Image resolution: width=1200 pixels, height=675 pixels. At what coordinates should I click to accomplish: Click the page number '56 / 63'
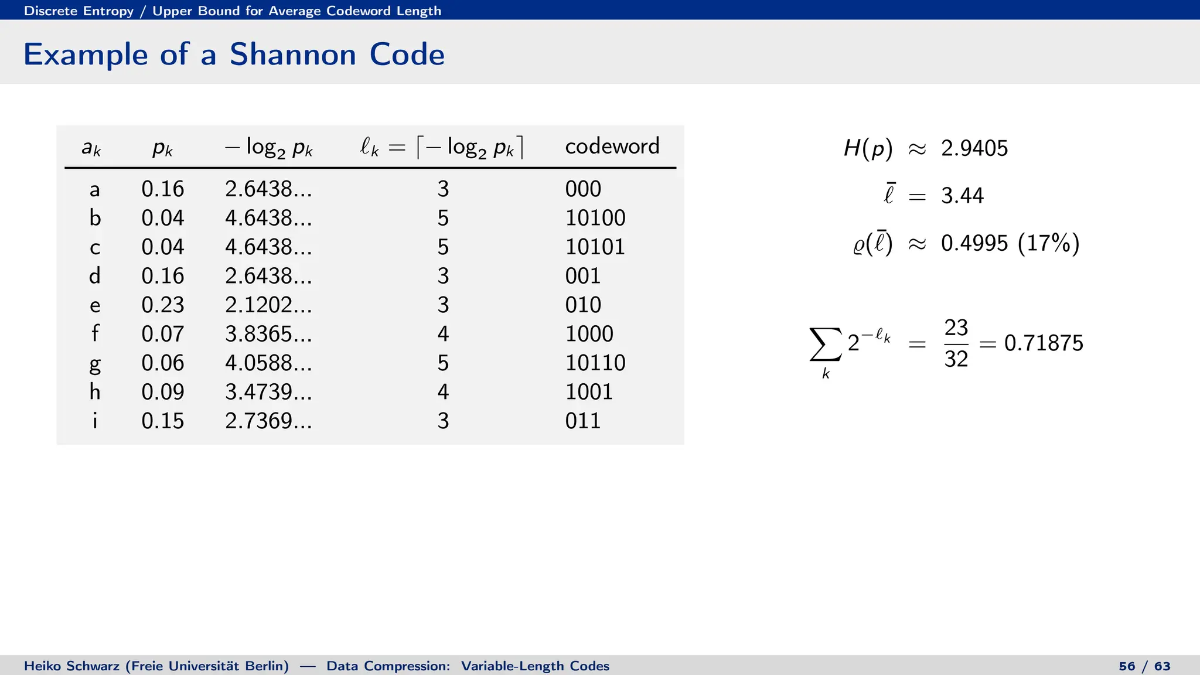click(1144, 666)
